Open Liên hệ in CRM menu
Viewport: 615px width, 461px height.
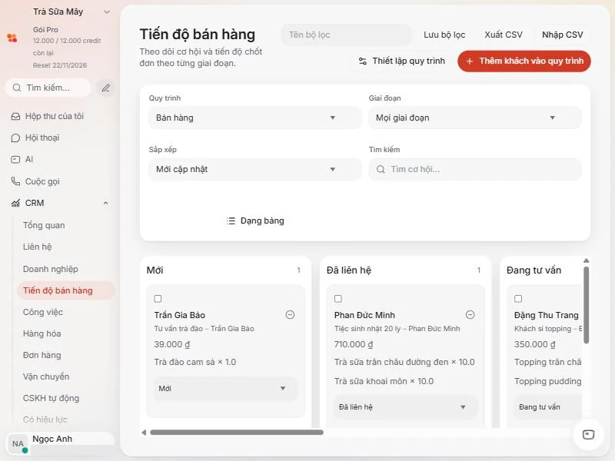pyautogui.click(x=37, y=247)
